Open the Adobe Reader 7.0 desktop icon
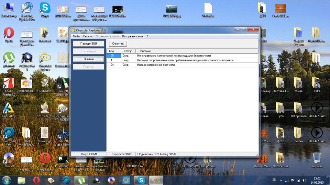Screen dimensions: 330x185 9,86
